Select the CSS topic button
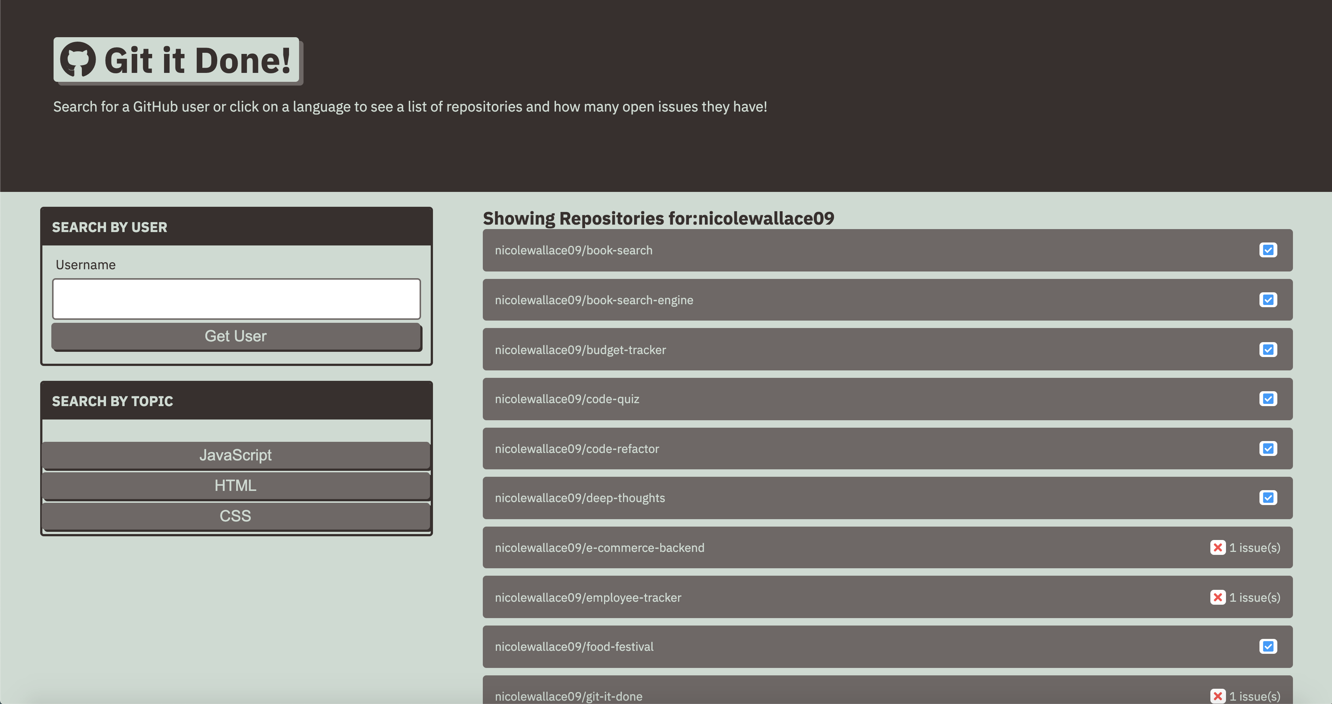This screenshot has height=704, width=1332. click(x=236, y=516)
